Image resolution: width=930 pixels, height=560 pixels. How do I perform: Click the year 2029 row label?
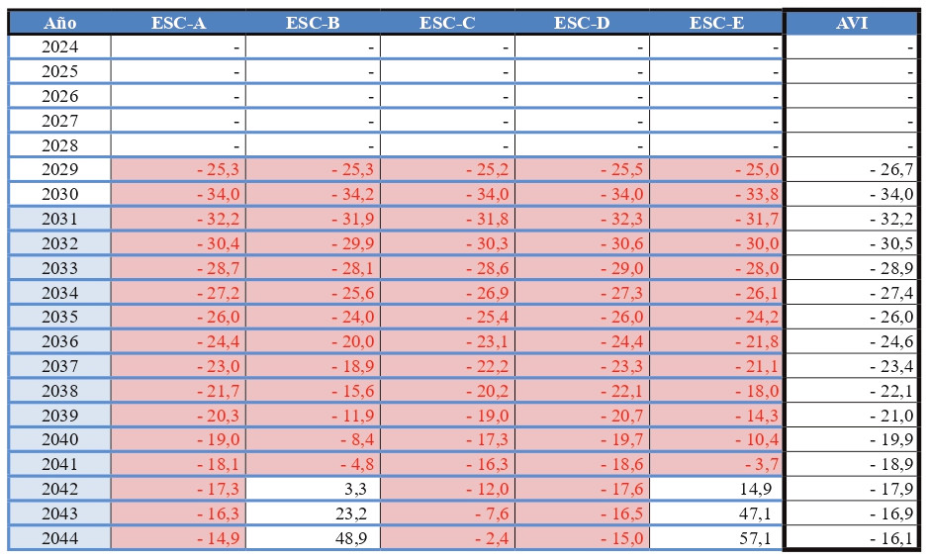[59, 169]
